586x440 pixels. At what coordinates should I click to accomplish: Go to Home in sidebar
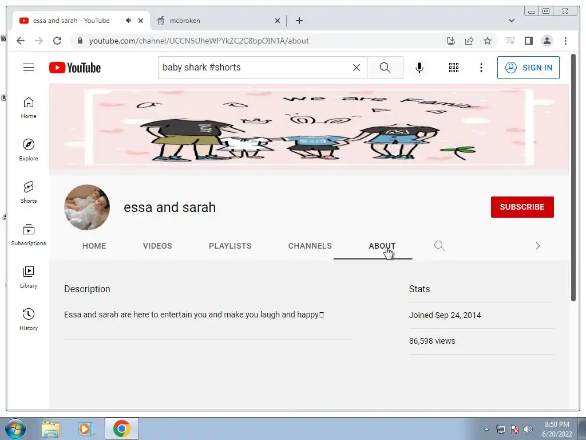[x=29, y=108]
